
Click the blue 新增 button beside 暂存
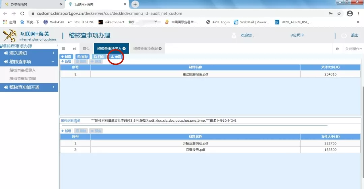pyautogui.click(x=66, y=57)
